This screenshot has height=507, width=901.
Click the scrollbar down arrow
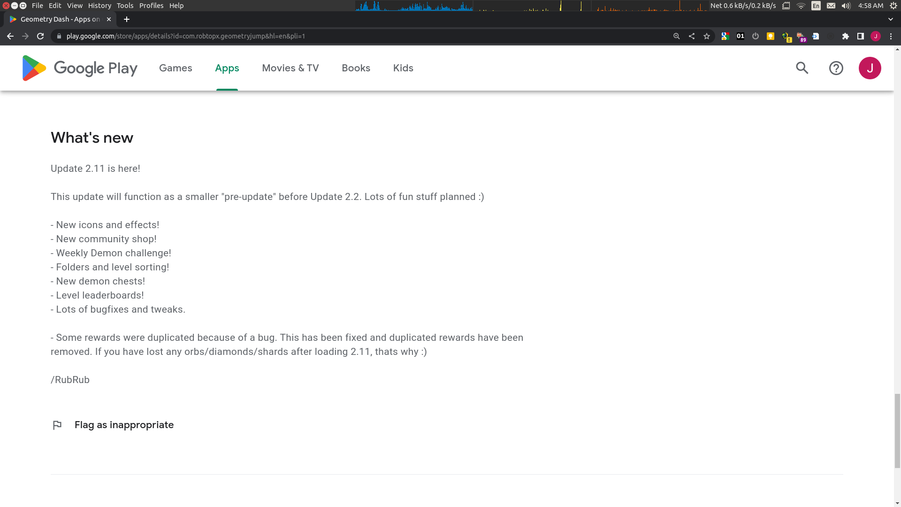coord(897,503)
